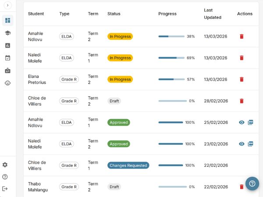This screenshot has width=263, height=197.
Task: Open the floating help button
Action: (x=252, y=183)
